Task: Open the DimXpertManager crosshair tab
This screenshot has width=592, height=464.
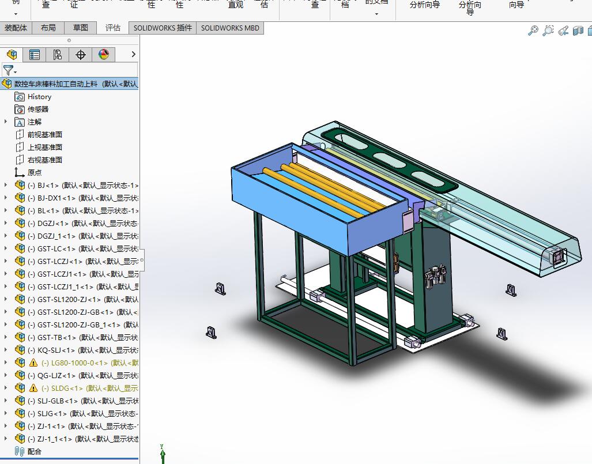Action: point(81,55)
